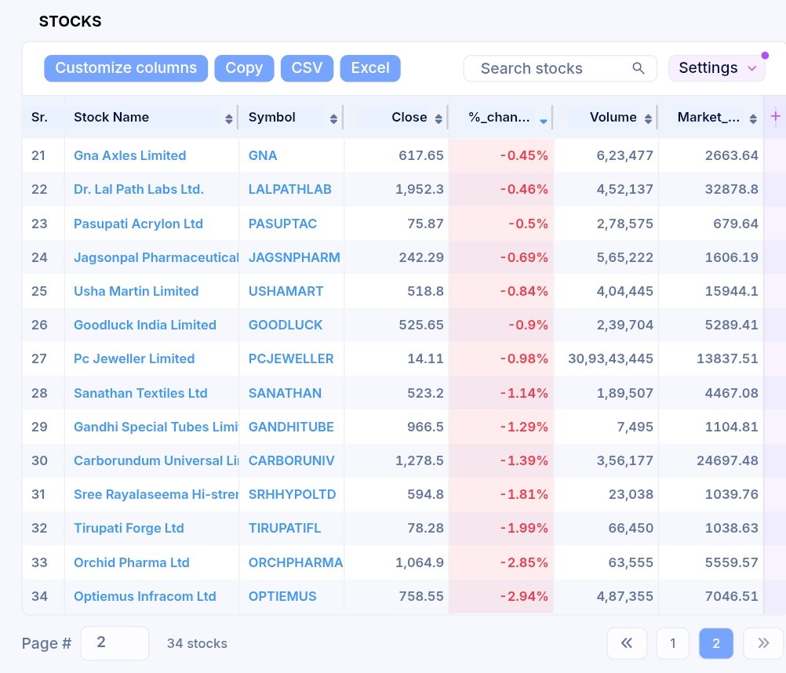Sort by Symbol column arrows
Viewport: 786px width, 673px height.
[x=333, y=118]
